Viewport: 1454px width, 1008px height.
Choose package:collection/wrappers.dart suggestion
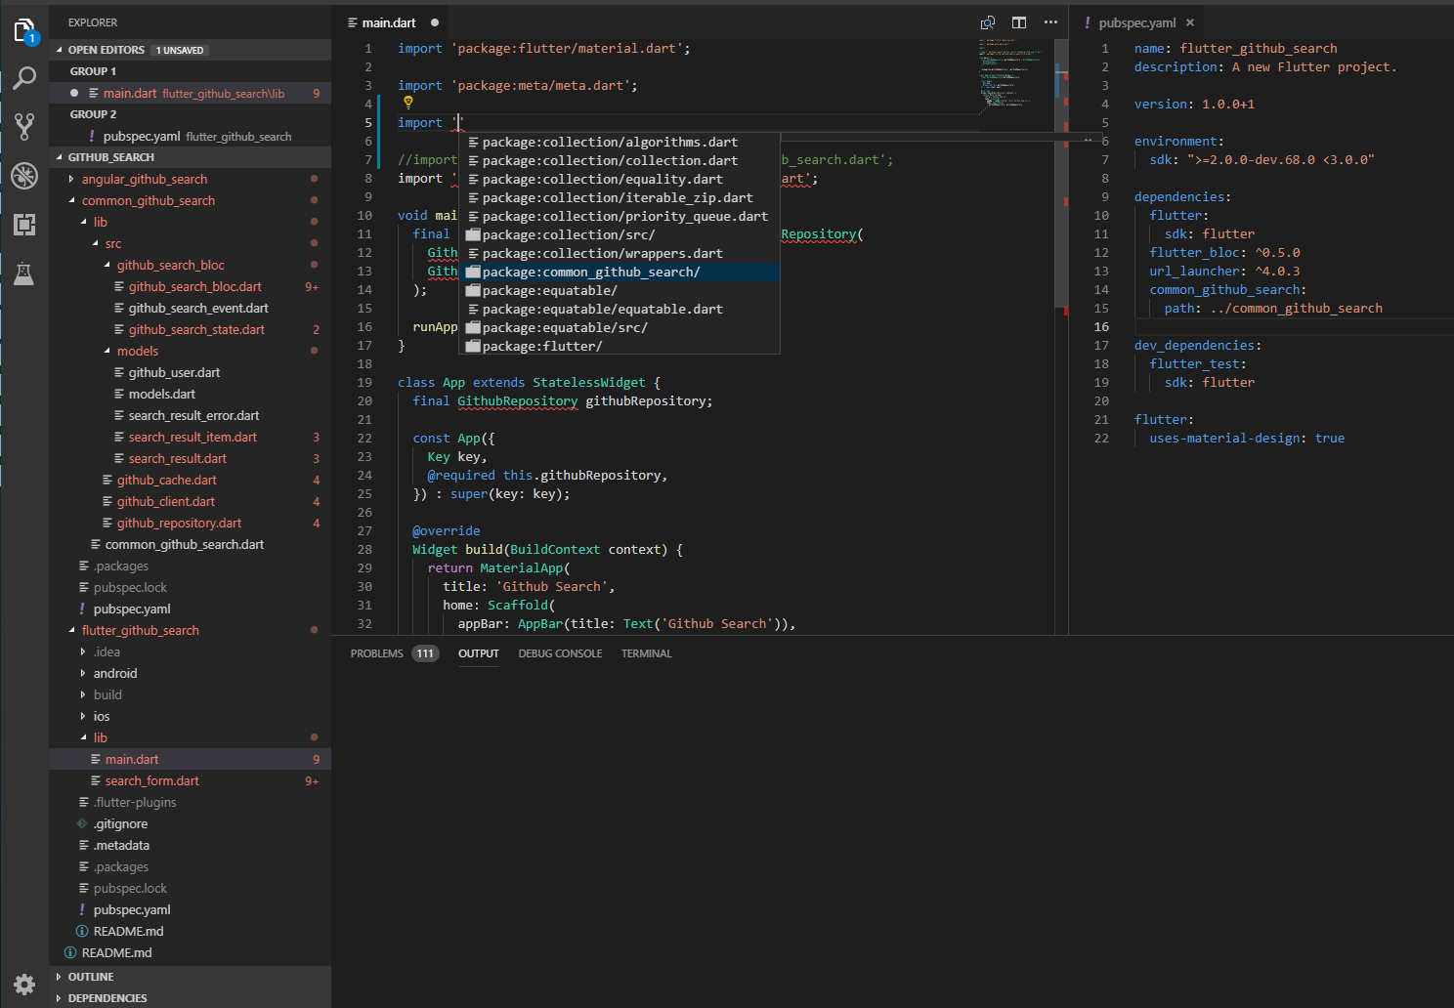click(620, 253)
